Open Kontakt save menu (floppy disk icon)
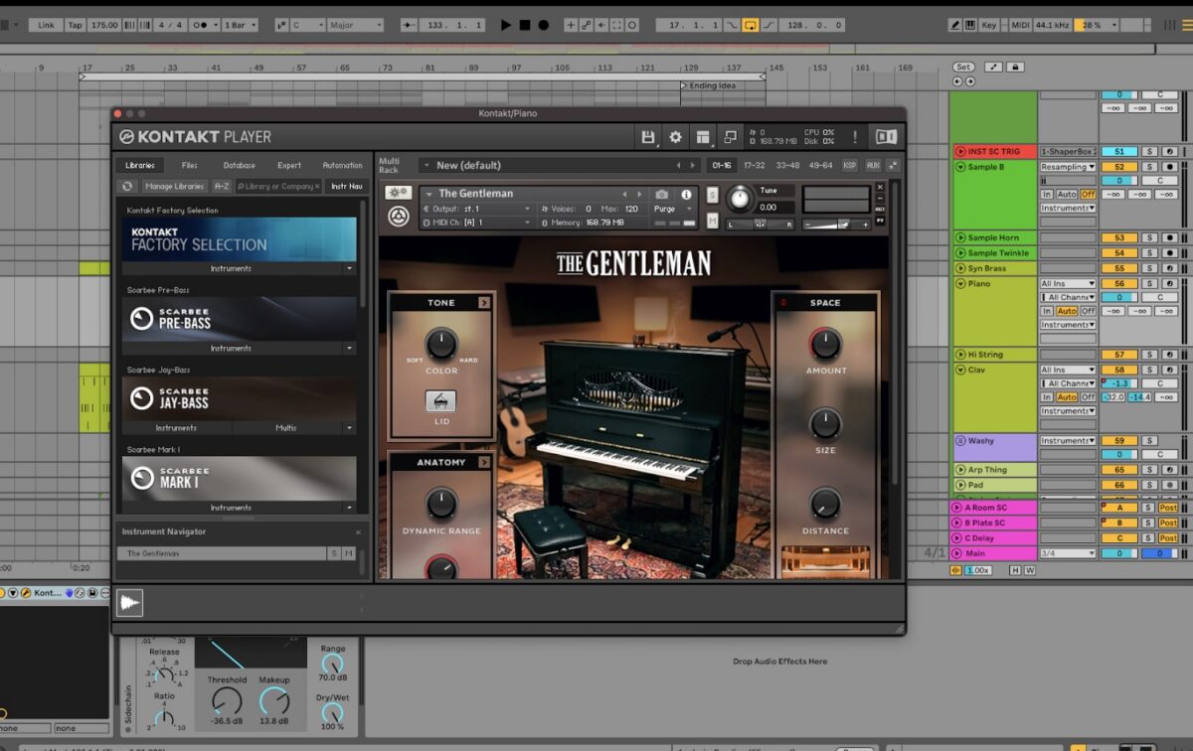The width and height of the screenshot is (1193, 751). click(648, 137)
